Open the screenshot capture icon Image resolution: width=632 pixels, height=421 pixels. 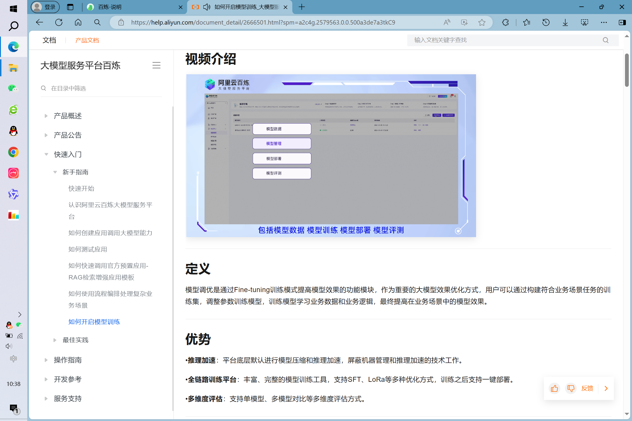coord(585,23)
